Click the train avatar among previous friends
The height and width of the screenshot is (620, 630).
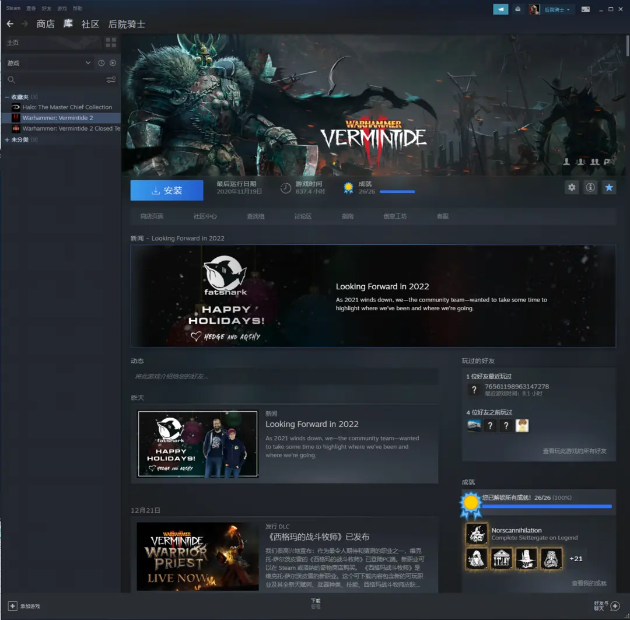(474, 426)
